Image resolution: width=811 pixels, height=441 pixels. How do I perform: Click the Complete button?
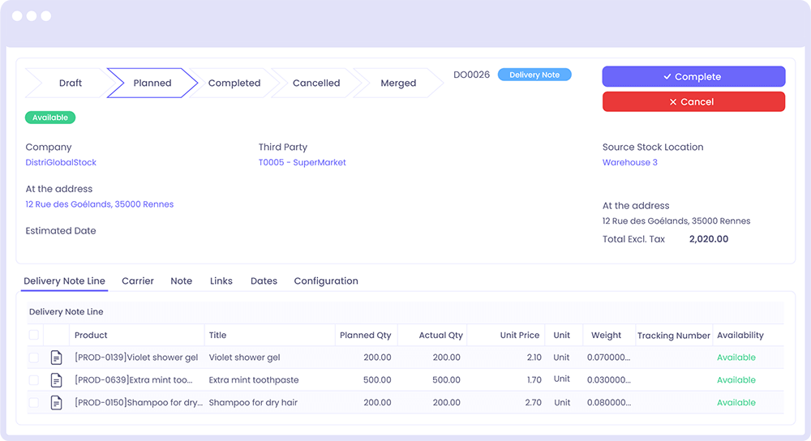pyautogui.click(x=693, y=76)
